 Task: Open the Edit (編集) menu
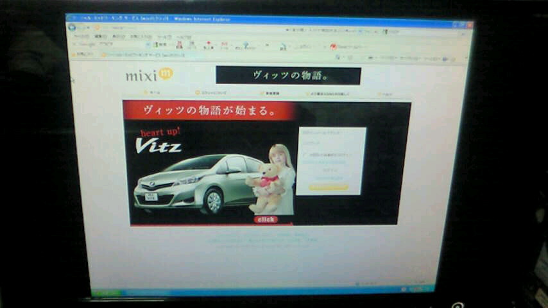[x=101, y=37]
